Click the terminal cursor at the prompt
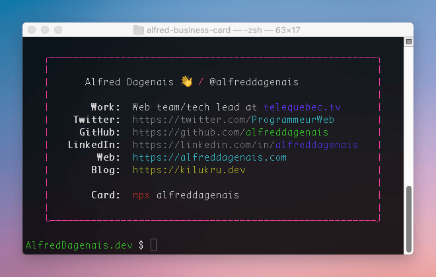Image resolution: width=436 pixels, height=277 pixels. (x=153, y=245)
